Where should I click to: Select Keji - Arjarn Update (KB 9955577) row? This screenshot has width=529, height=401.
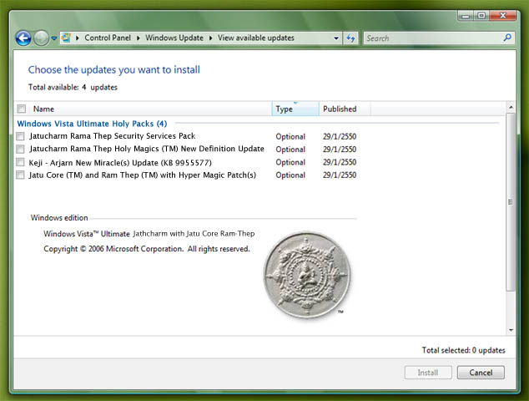120,163
